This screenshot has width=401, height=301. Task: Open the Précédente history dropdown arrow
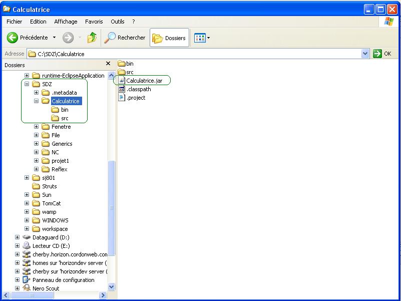point(54,38)
